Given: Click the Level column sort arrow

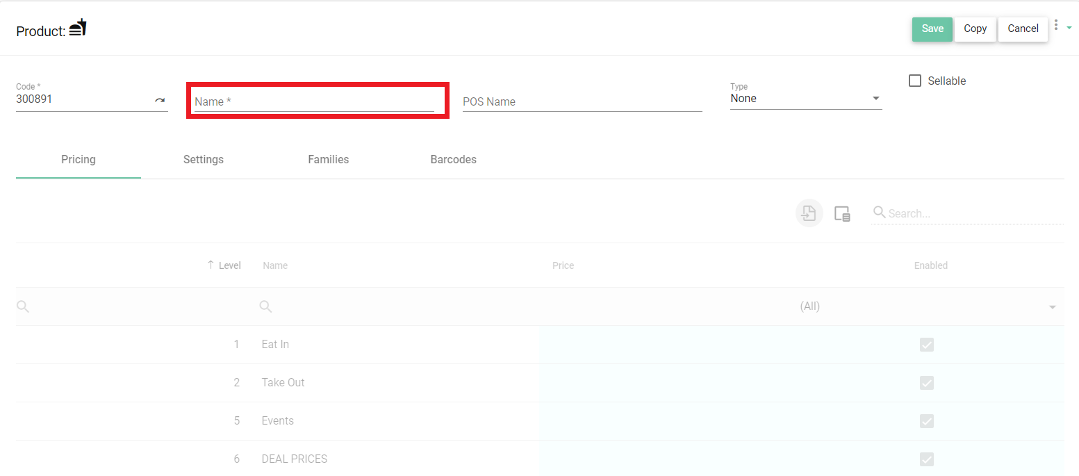Looking at the screenshot, I should (x=212, y=265).
